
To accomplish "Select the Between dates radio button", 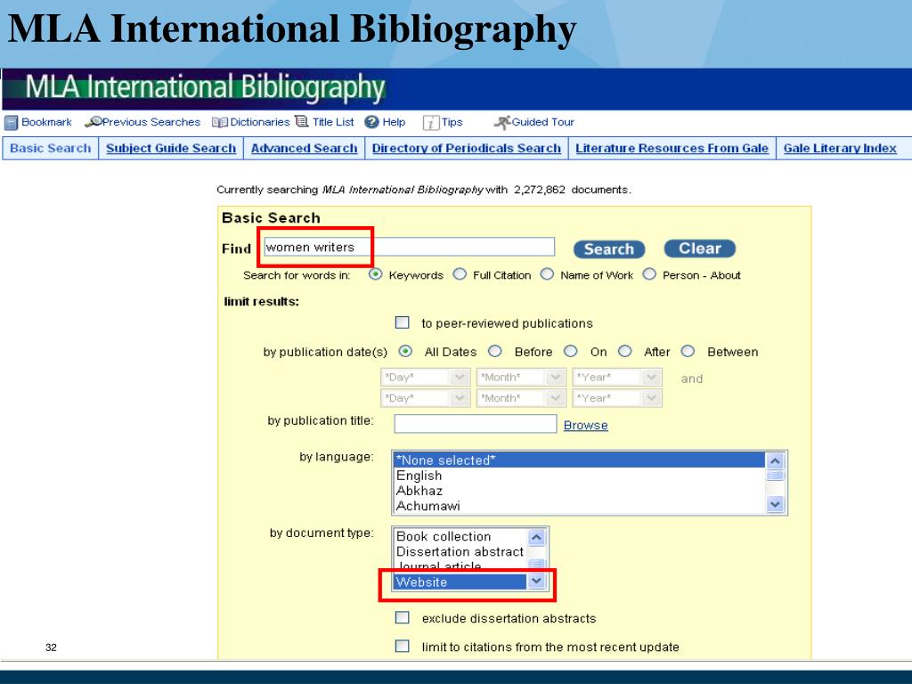I will 688,351.
